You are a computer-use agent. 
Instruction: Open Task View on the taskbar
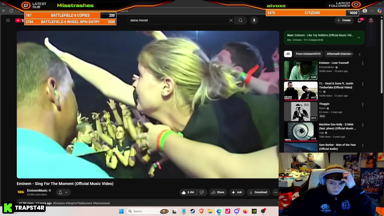[x=175, y=211]
